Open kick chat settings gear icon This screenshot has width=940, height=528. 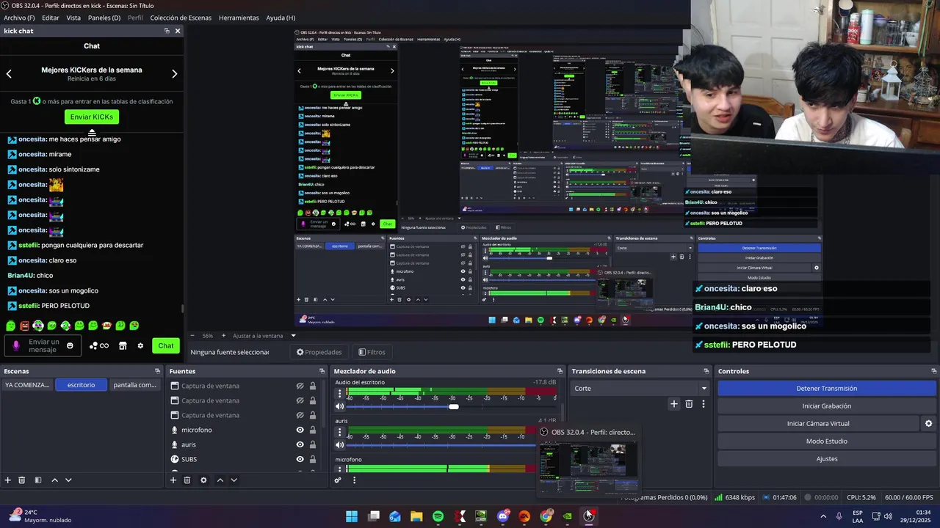coord(140,345)
